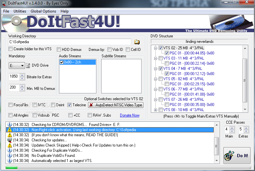Decrease CCE Passes Extras count
The image size is (255, 171).
[x=246, y=131]
